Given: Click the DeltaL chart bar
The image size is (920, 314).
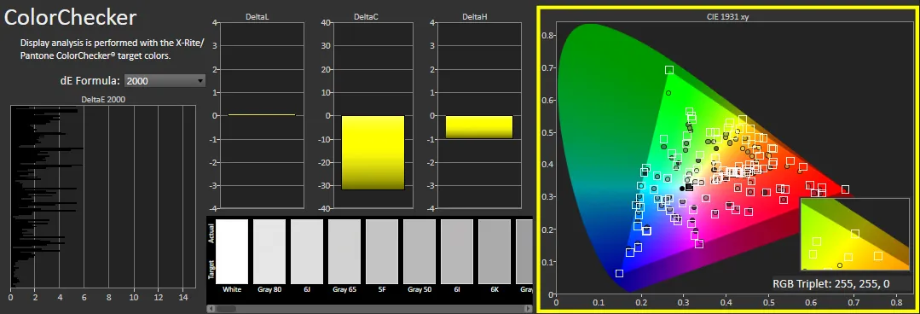Looking at the screenshot, I should [262, 115].
